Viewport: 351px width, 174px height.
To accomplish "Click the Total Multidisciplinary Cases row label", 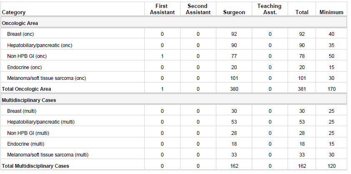I will pos(35,166).
